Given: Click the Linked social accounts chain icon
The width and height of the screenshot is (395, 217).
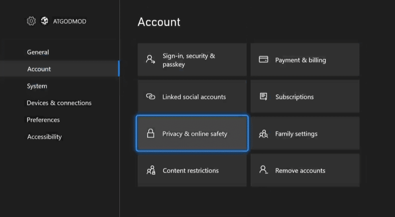Looking at the screenshot, I should tap(151, 96).
